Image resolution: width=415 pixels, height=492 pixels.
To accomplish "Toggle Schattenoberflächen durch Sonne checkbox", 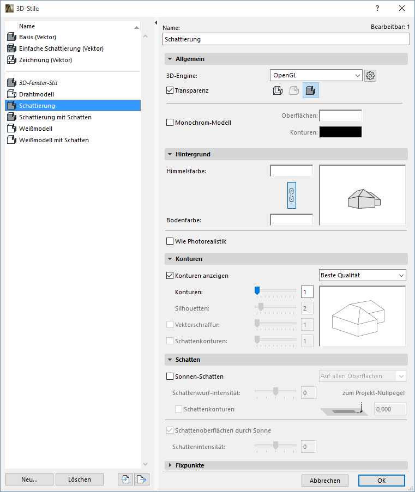I will [x=170, y=430].
